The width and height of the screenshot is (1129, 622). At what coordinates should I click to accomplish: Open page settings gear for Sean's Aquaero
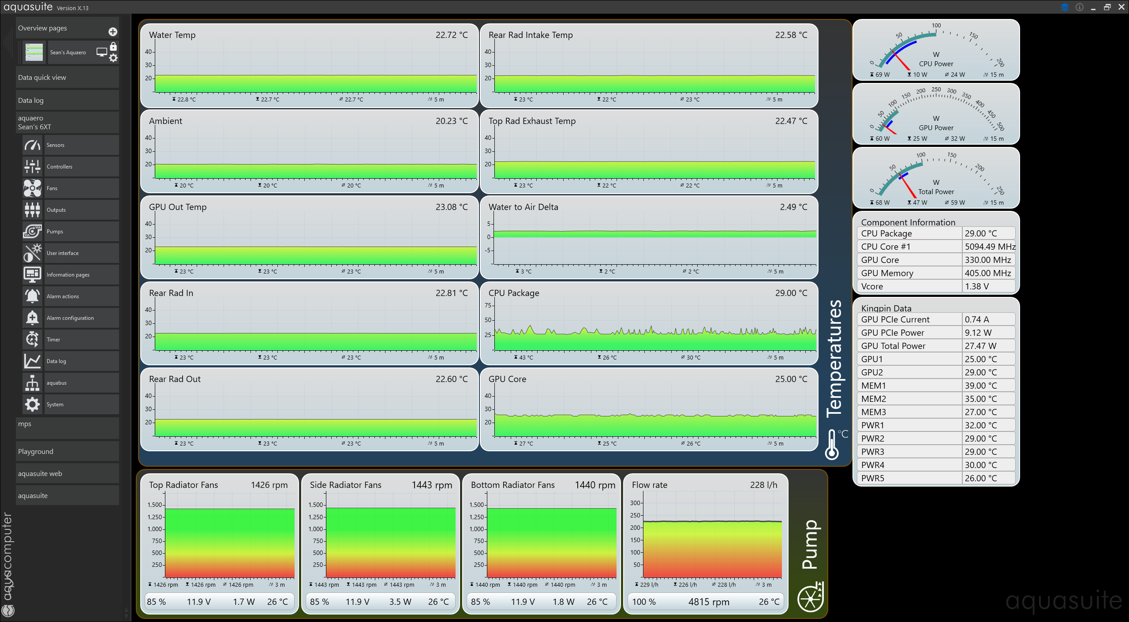(x=113, y=58)
